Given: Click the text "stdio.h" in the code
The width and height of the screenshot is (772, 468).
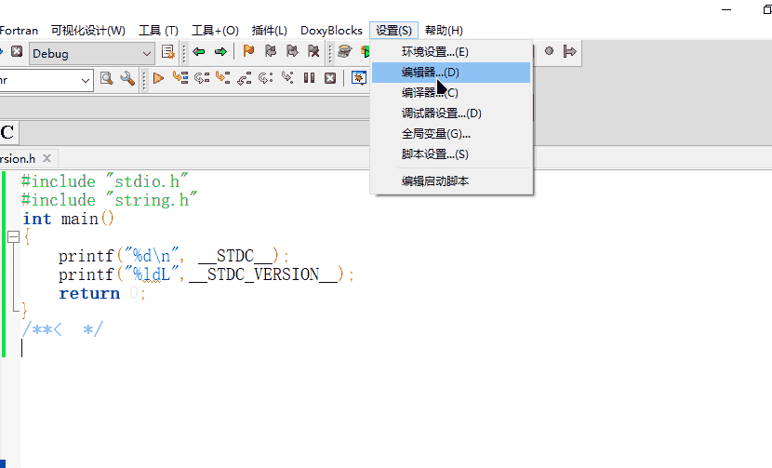Looking at the screenshot, I should [147, 181].
